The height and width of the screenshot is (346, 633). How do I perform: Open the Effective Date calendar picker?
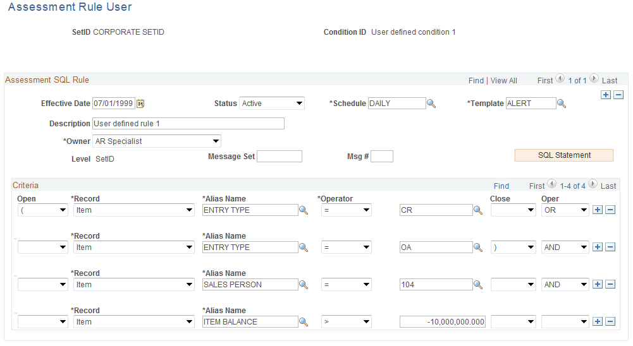(x=141, y=104)
